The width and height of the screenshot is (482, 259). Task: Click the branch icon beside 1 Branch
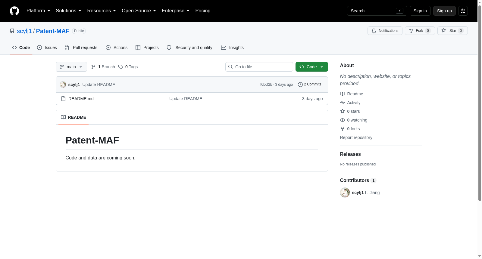(93, 67)
